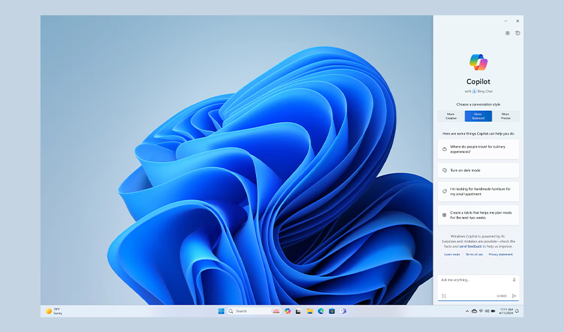Click 'Where do people travel for culinary experiences?' suggestion
This screenshot has width=564, height=332.
[478, 149]
